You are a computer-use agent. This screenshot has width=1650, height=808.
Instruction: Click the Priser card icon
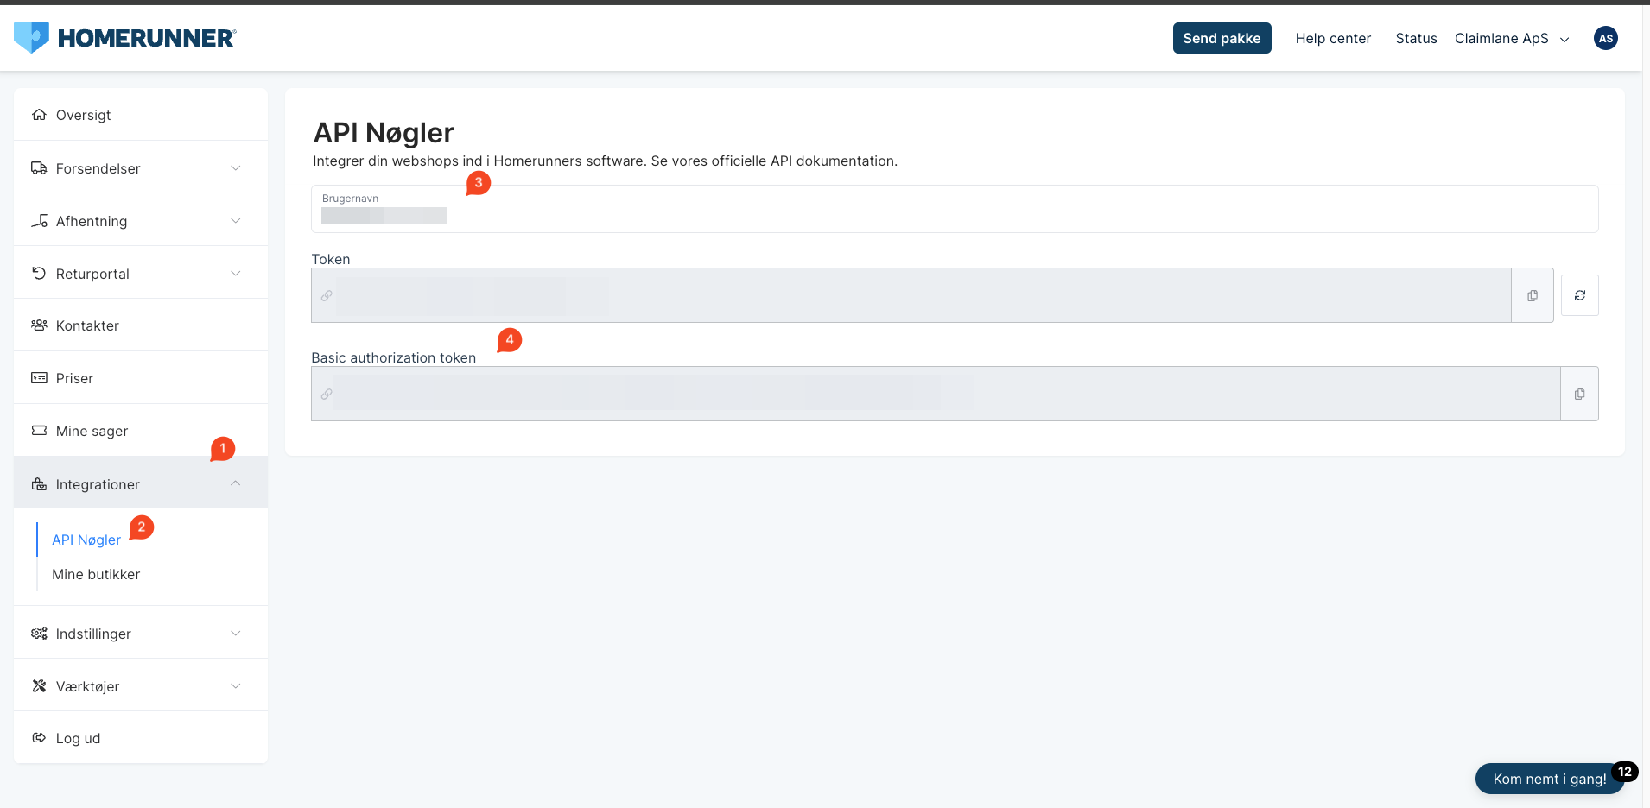39,378
